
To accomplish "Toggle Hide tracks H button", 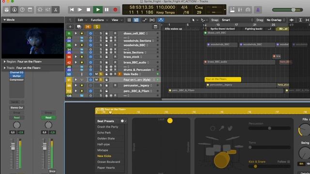I will [x=88, y=27].
